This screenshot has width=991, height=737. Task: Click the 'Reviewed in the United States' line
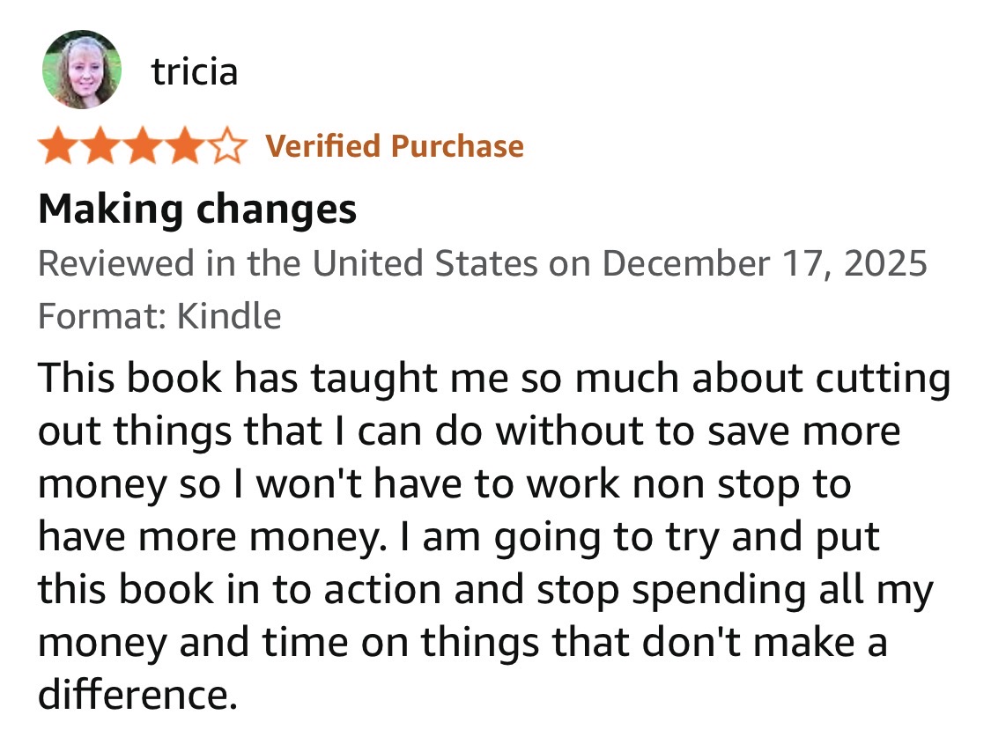pyautogui.click(x=287, y=263)
